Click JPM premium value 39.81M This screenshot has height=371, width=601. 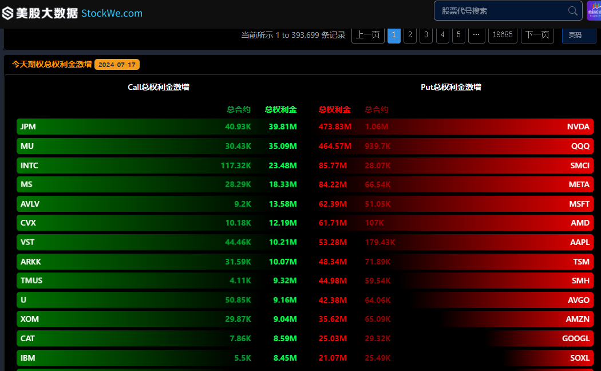tap(283, 127)
